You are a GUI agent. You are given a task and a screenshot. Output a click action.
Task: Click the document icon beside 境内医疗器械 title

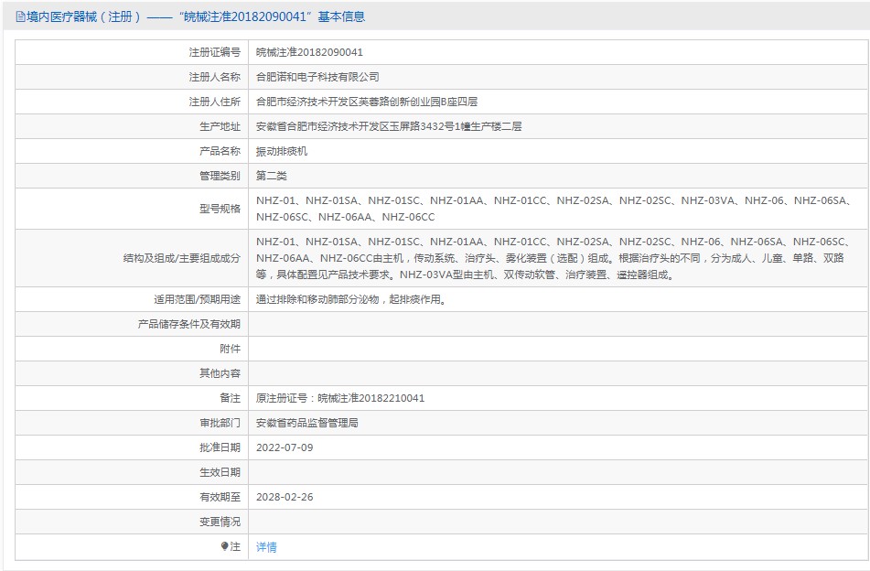[x=20, y=17]
